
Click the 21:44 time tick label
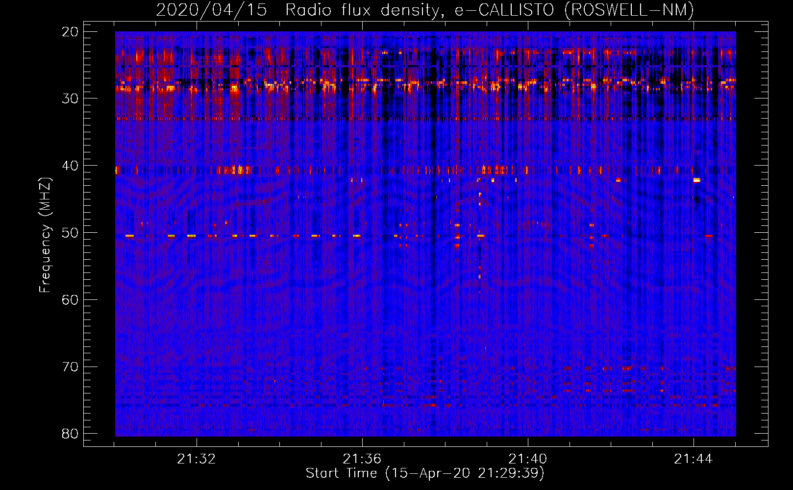pyautogui.click(x=693, y=459)
